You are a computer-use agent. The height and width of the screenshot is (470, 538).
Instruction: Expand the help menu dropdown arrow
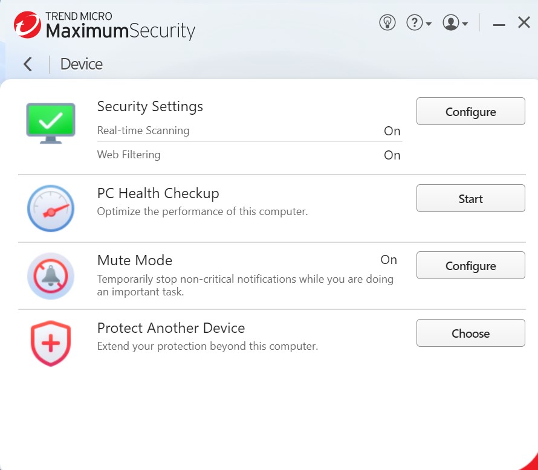click(429, 24)
